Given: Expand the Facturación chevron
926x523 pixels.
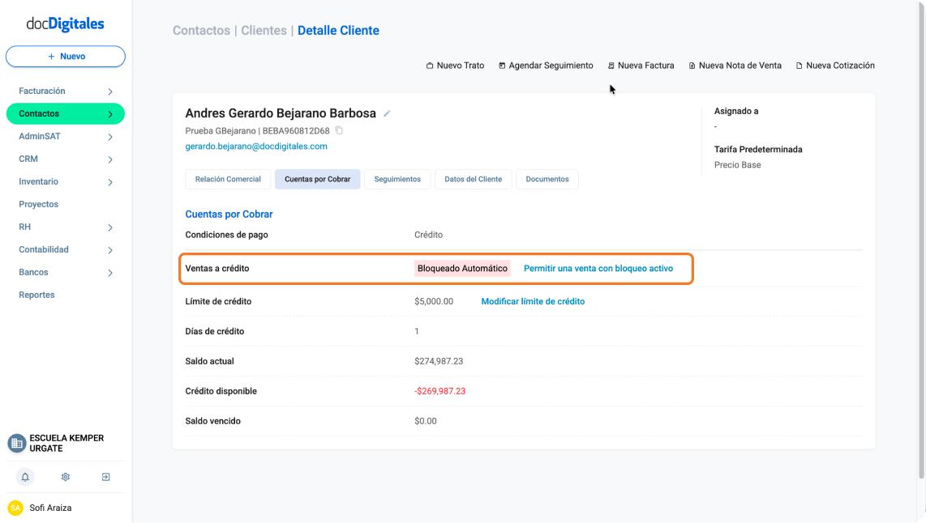Looking at the screenshot, I should coord(110,91).
